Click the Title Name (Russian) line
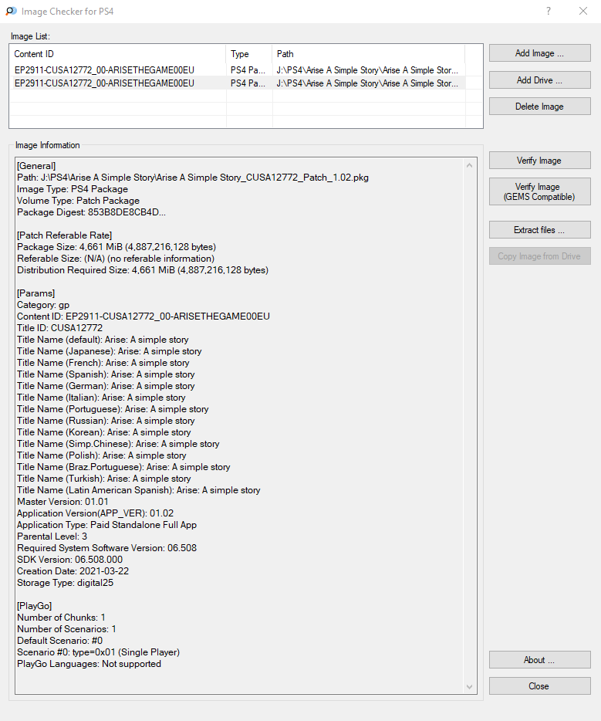This screenshot has height=721, width=601. click(106, 421)
